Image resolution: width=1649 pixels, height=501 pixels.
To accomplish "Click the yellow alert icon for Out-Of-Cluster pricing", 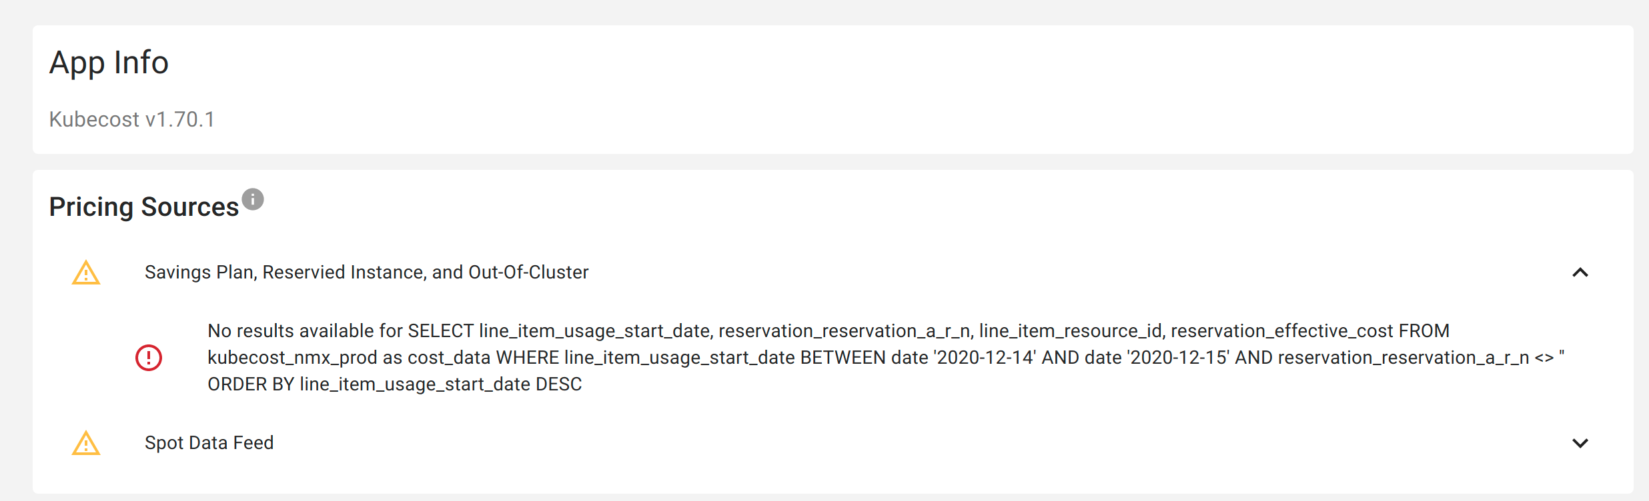I will pos(85,272).
